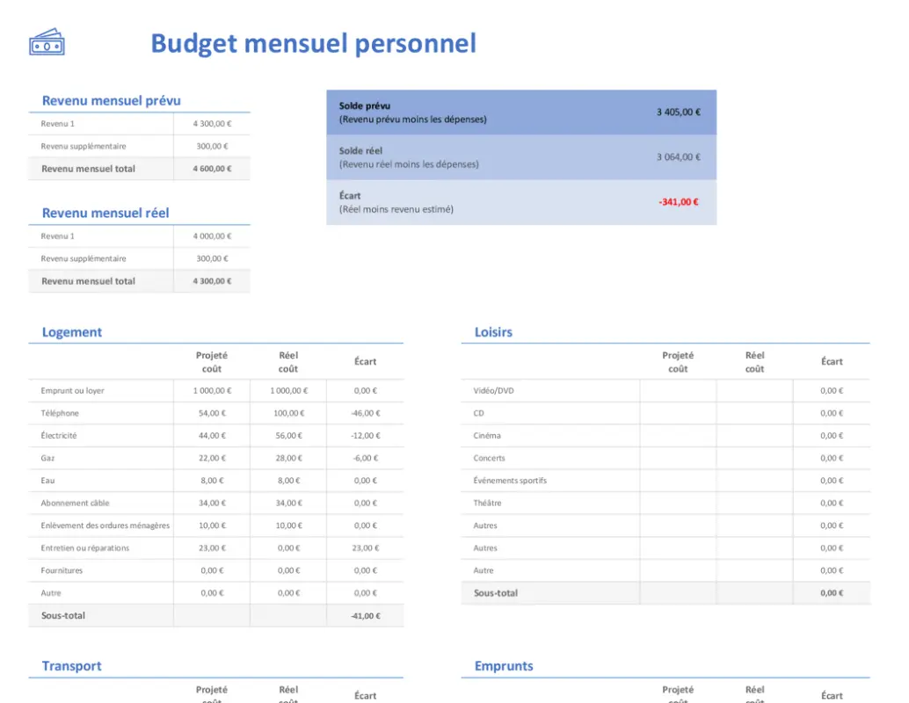This screenshot has width=909, height=703.
Task: Click the 4 300,00 € cell for Revenu 1
Action: [x=211, y=124]
